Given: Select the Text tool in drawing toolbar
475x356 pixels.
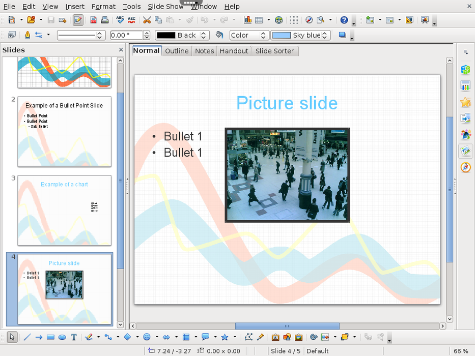Looking at the screenshot, I should click(74, 337).
